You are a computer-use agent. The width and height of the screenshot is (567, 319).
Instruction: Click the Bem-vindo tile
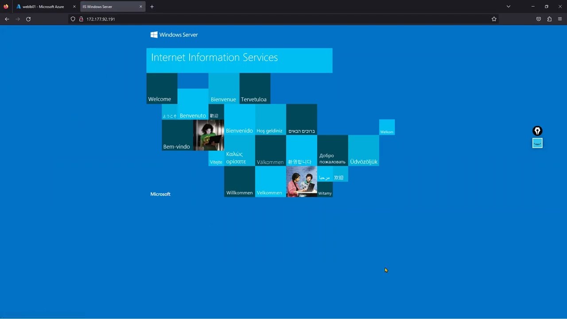point(177,135)
